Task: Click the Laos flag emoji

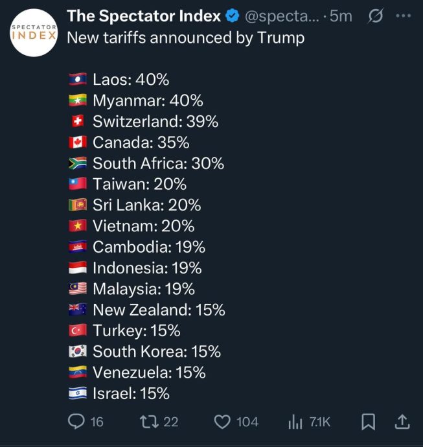Action: coord(78,80)
